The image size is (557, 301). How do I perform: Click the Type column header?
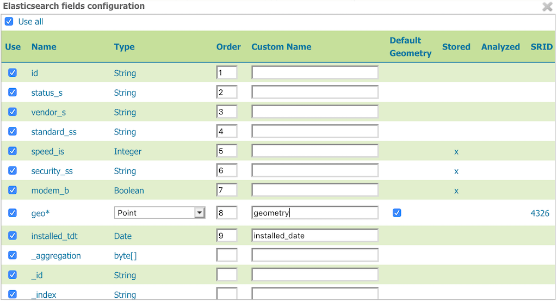(124, 47)
